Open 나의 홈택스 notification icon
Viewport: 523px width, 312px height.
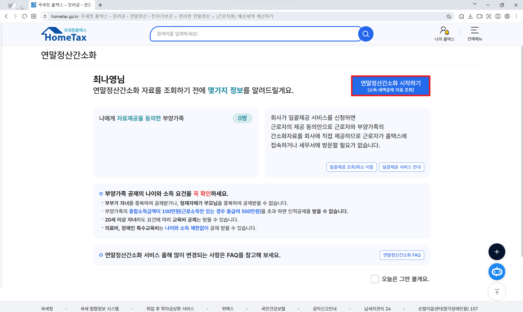(445, 31)
